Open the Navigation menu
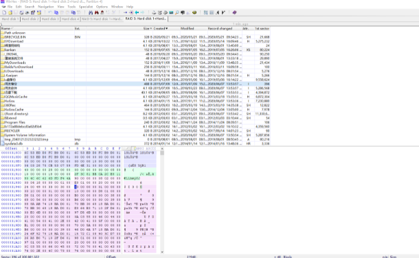Image resolution: width=419 pixels, height=258 pixels. click(x=46, y=7)
